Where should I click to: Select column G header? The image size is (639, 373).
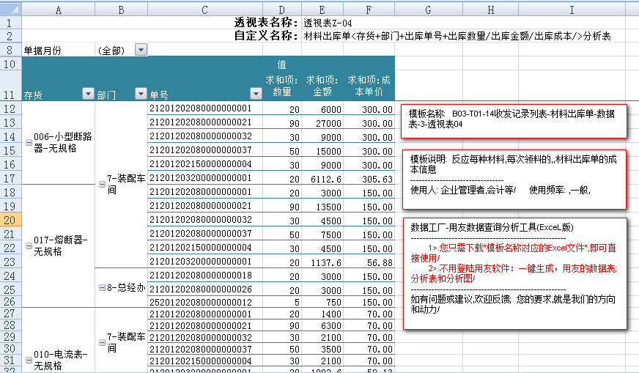pos(428,9)
